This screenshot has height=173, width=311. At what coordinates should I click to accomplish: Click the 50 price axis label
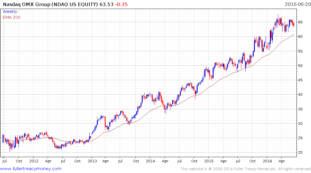300,66
